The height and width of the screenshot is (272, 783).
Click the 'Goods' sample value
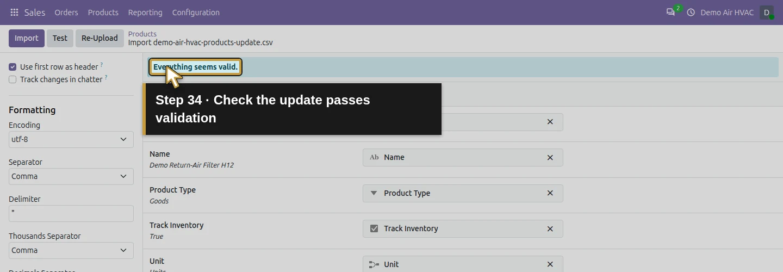159,201
